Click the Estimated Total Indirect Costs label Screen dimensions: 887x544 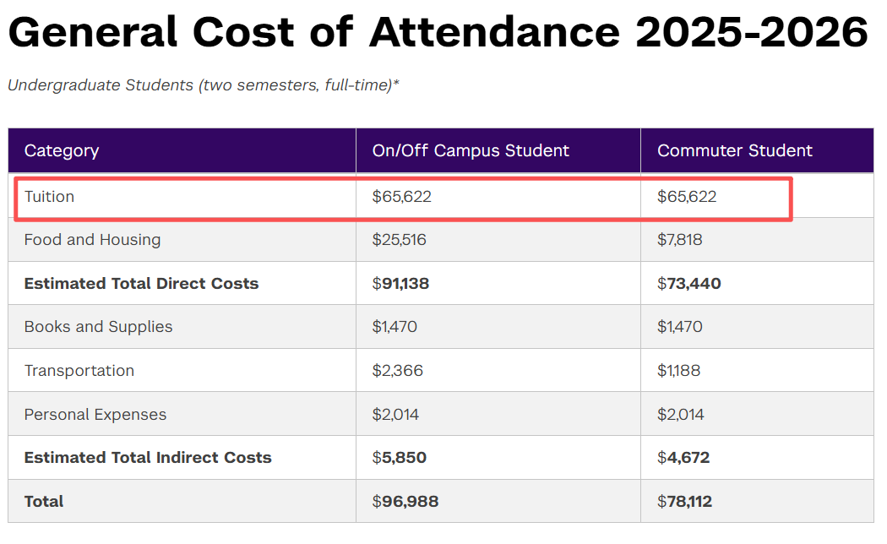point(148,458)
